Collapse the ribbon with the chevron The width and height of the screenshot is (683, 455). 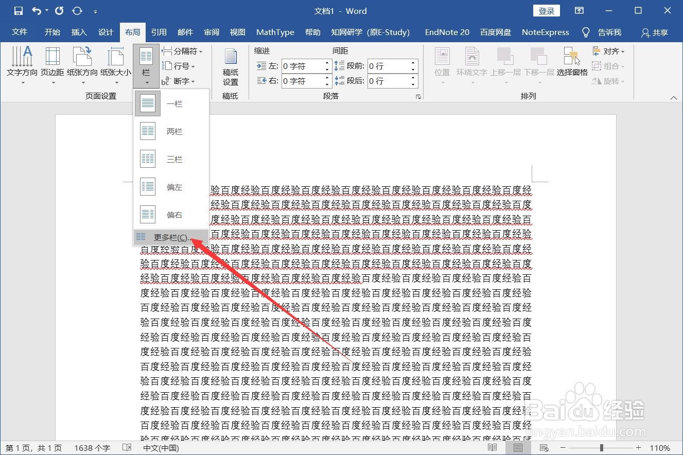coord(674,98)
